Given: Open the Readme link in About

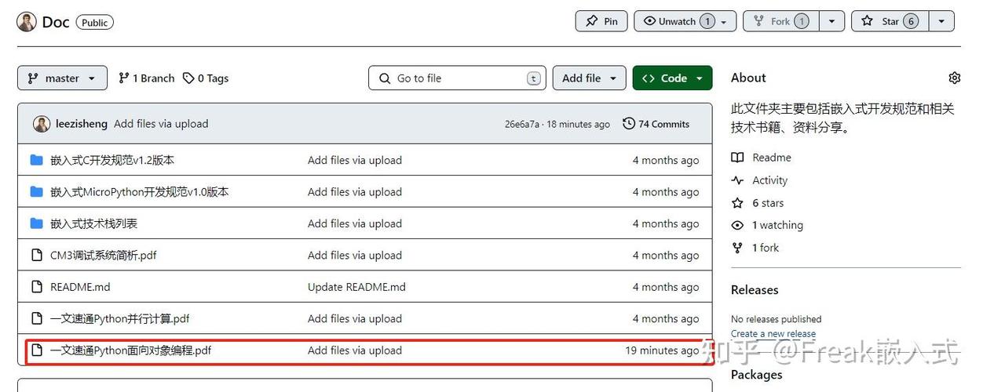Looking at the screenshot, I should point(771,158).
